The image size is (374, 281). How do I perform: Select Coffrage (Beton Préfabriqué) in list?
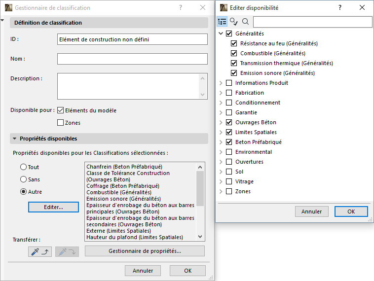123,186
